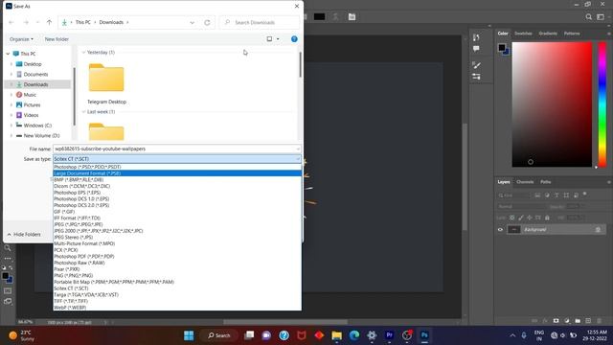Select Photoshop DCS 1.0 format

tap(177, 198)
